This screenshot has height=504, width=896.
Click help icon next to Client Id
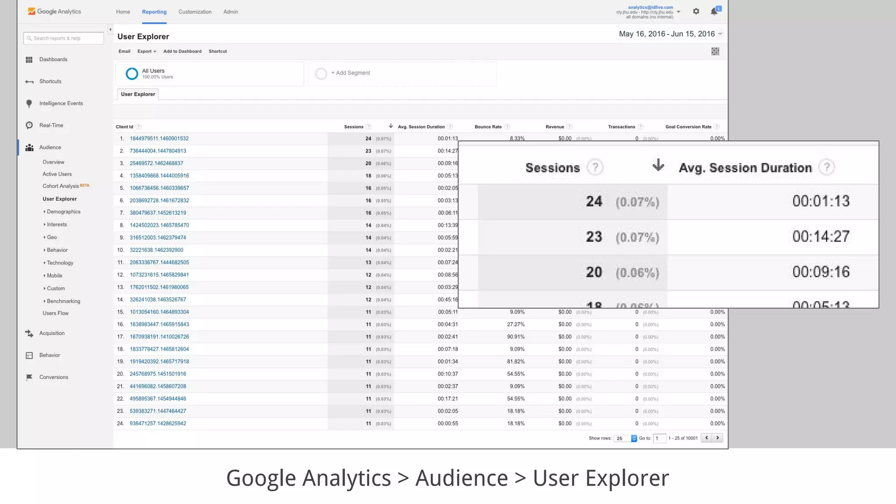click(x=138, y=127)
